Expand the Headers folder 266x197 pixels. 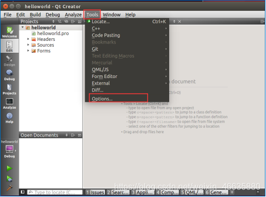click(28, 39)
